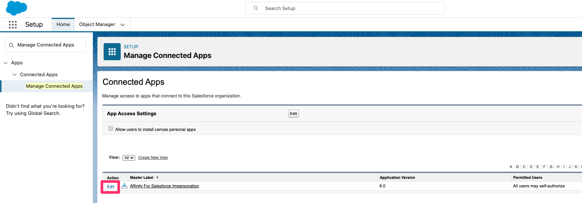Click the 8.0 version cell
Screen dimensions: 582x203
point(383,186)
